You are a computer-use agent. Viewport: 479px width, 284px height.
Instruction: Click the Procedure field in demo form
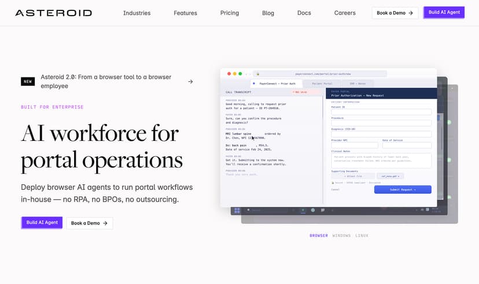381,123
